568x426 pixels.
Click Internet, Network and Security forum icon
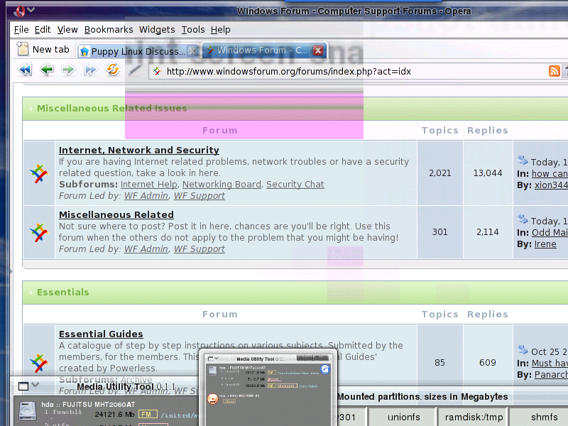pos(39,173)
